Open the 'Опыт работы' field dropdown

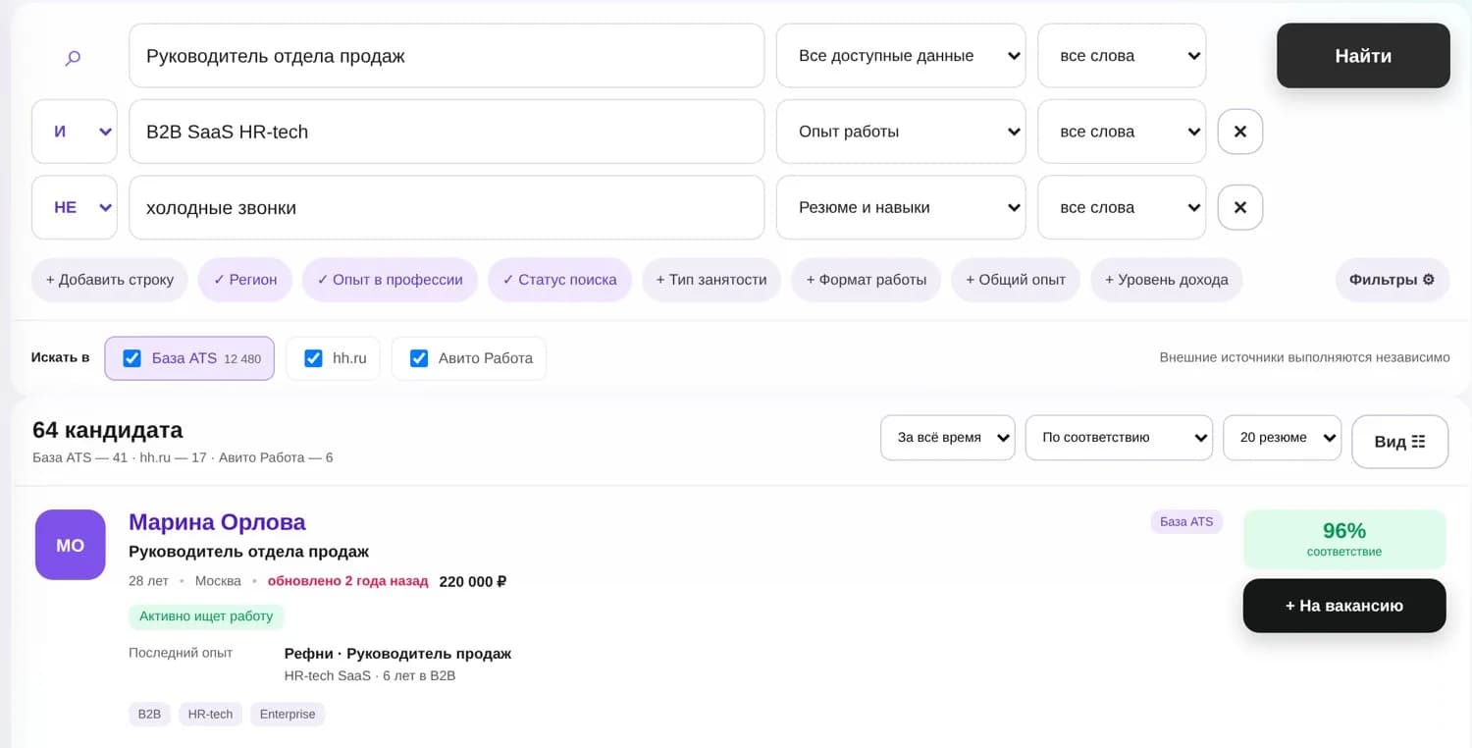click(901, 132)
